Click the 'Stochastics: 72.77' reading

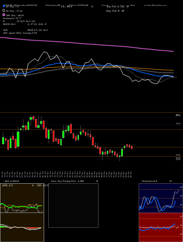12,18
